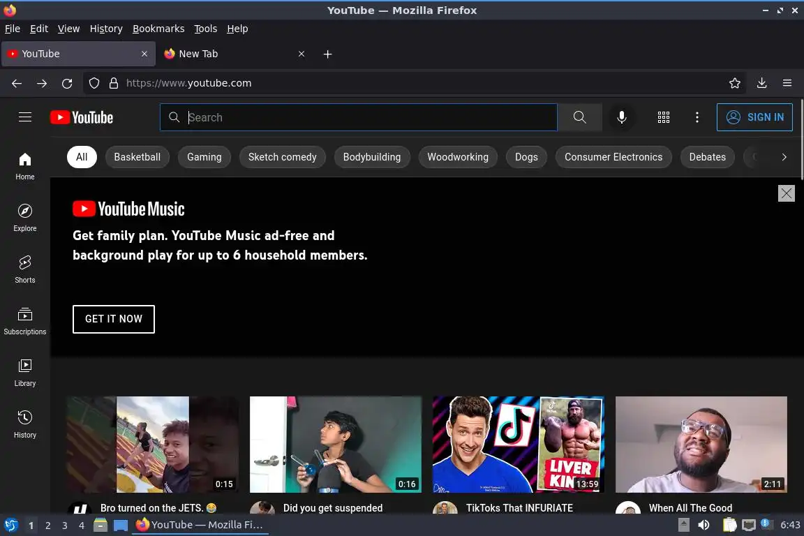Close the New Tab tab
The width and height of the screenshot is (804, 536).
tap(301, 54)
